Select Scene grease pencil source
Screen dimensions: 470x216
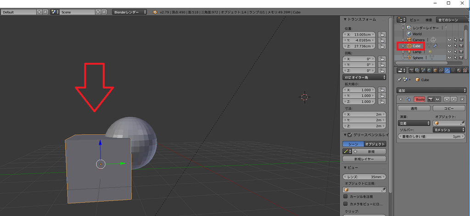pyautogui.click(x=353, y=144)
